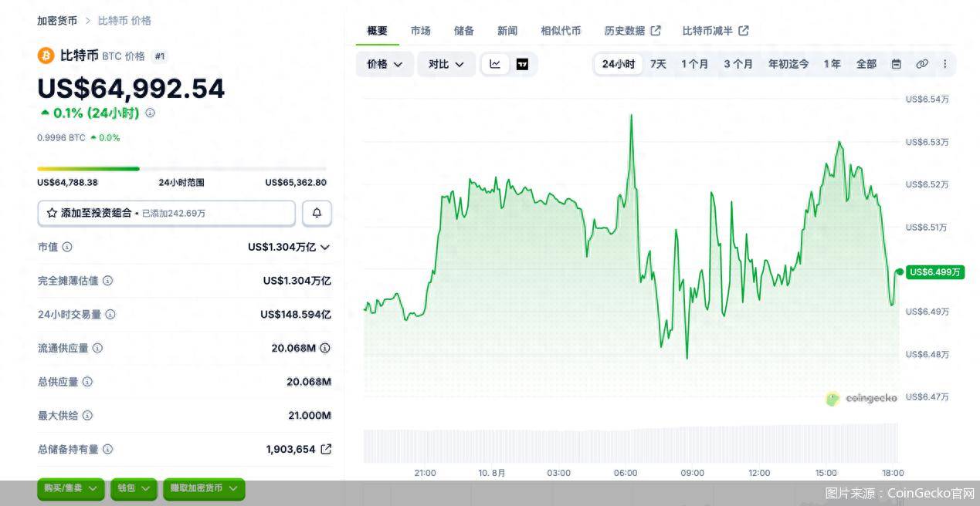Click the 24小时范围 progress bar
The height and width of the screenshot is (506, 980).
[181, 168]
